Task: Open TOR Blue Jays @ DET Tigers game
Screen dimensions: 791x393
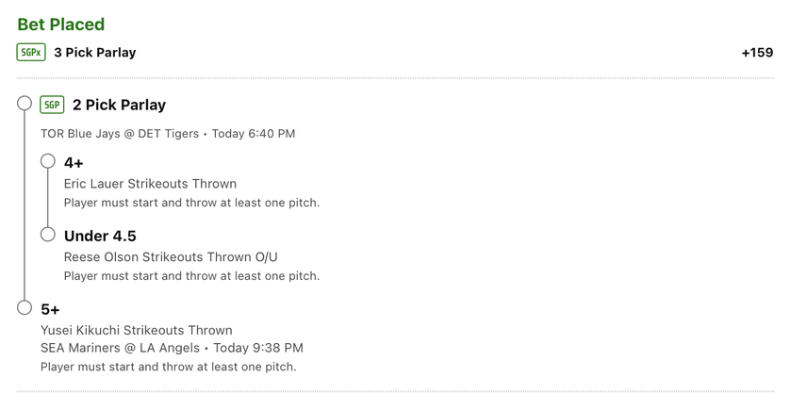Action: (120, 134)
